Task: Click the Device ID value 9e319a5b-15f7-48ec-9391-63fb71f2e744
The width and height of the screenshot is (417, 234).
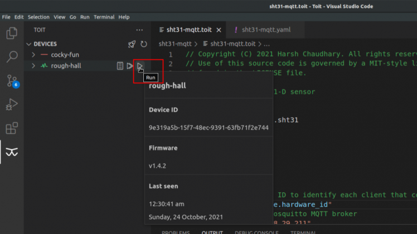Action: (208, 128)
